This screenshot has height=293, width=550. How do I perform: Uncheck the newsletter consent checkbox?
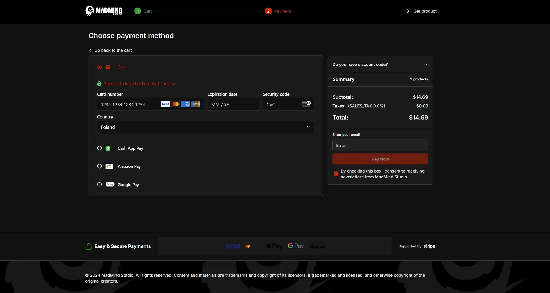[336, 174]
